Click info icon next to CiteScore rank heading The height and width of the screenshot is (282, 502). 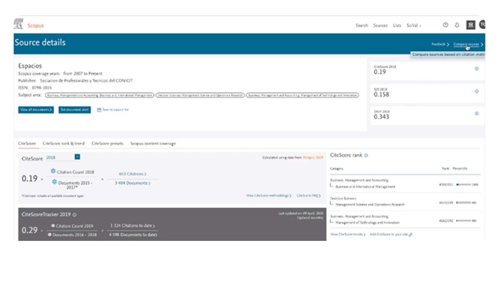tap(366, 155)
